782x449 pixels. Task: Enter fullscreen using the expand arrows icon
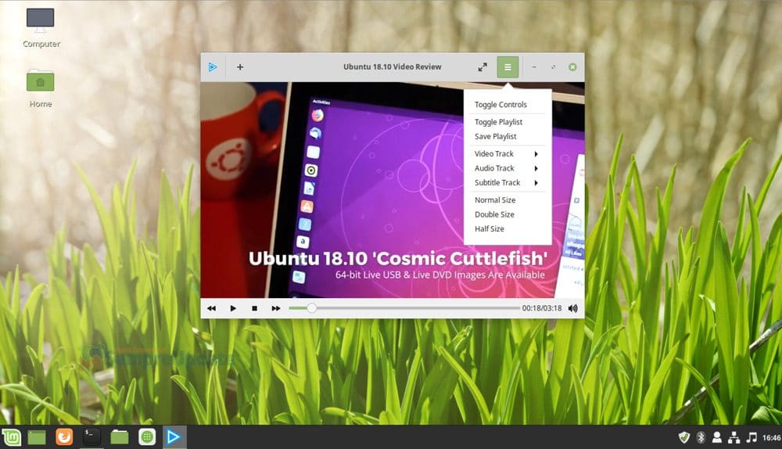coord(482,66)
